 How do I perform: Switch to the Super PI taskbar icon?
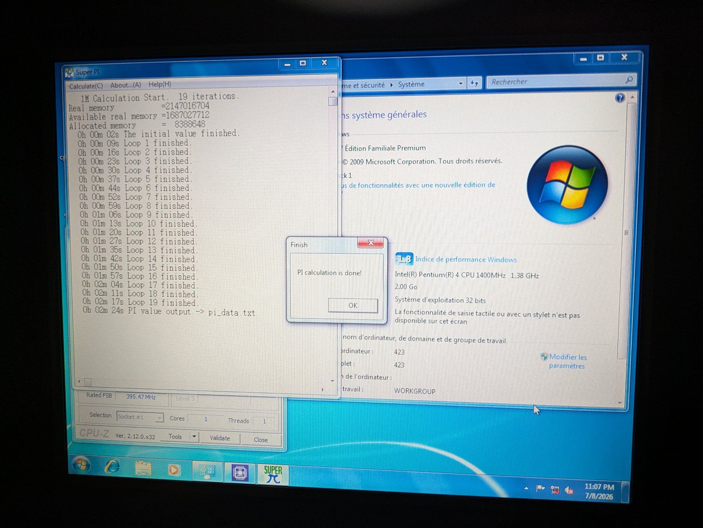[273, 474]
